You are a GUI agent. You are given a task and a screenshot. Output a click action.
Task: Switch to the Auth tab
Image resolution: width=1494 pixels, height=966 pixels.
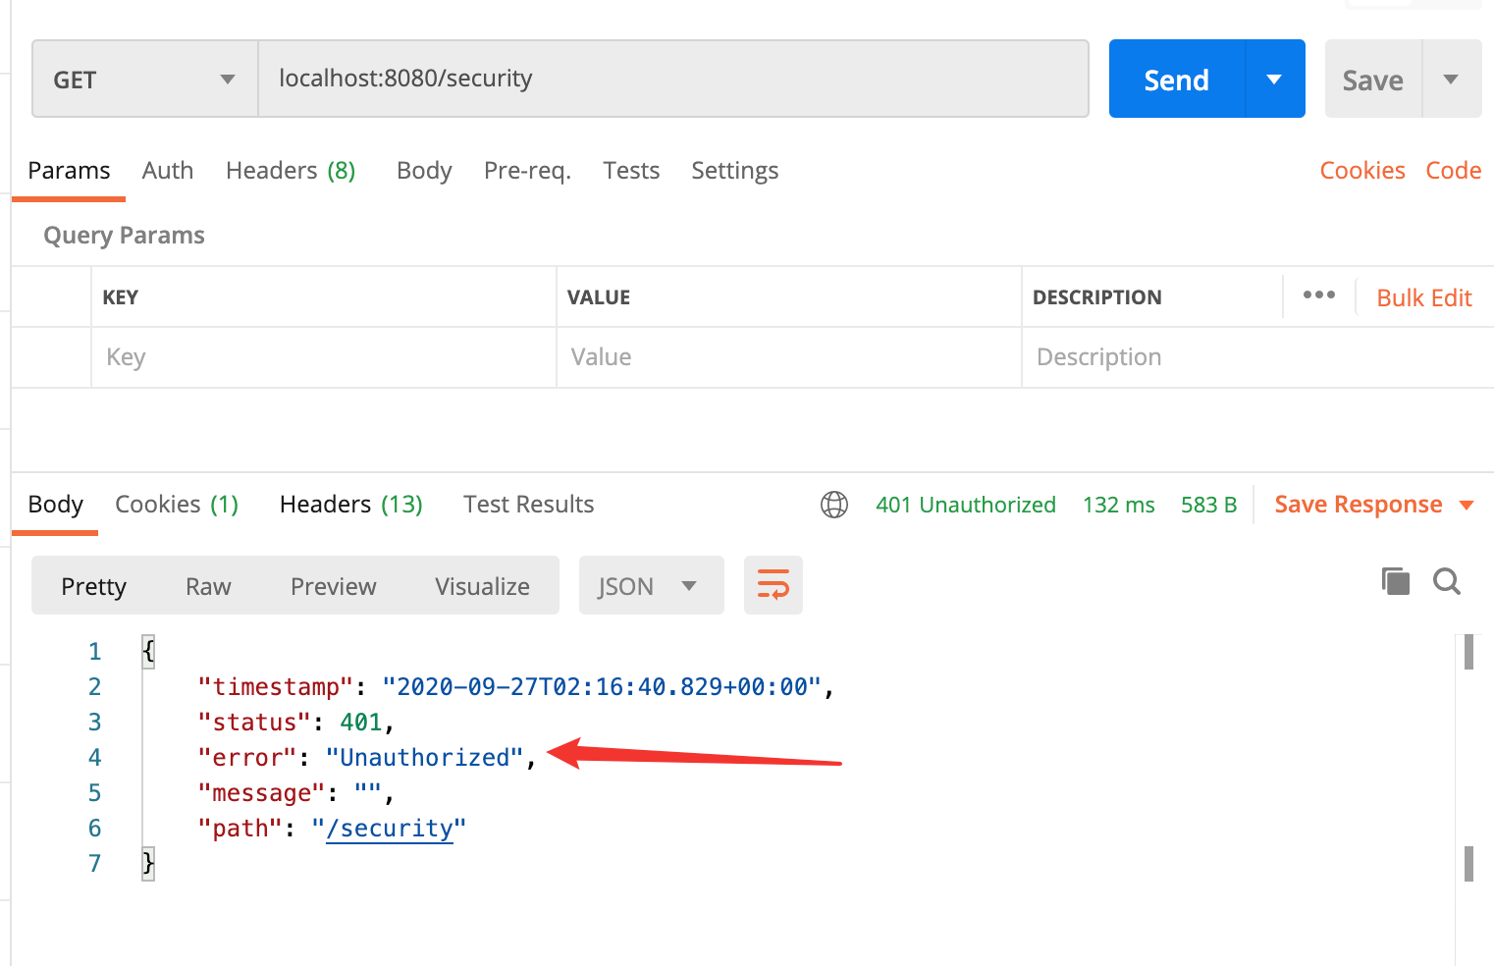tap(167, 171)
